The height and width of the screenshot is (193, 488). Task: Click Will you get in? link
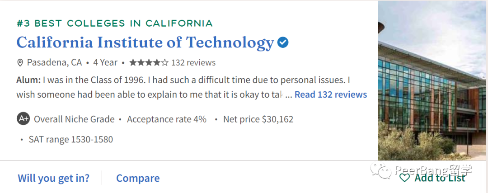[53, 178]
